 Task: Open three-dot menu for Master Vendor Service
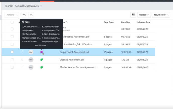(x=22, y=67)
